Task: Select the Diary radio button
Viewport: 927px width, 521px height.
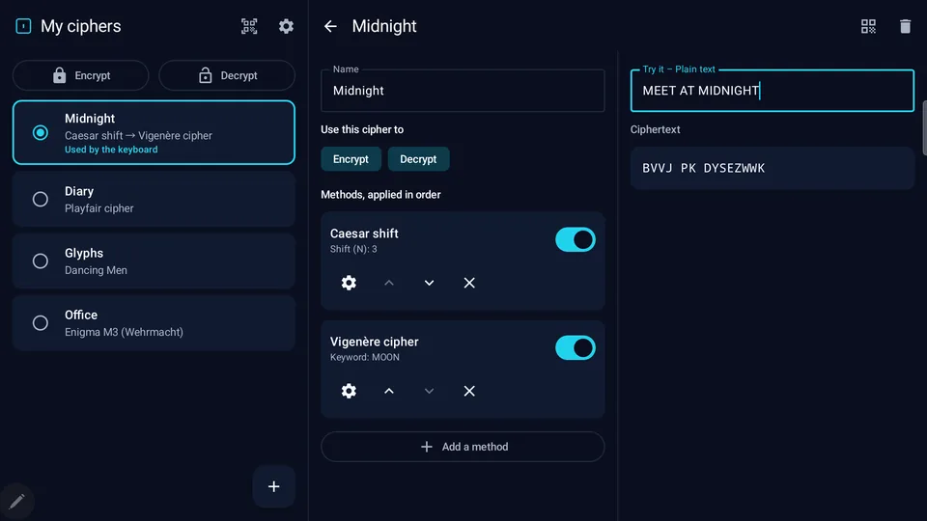Action: point(41,199)
